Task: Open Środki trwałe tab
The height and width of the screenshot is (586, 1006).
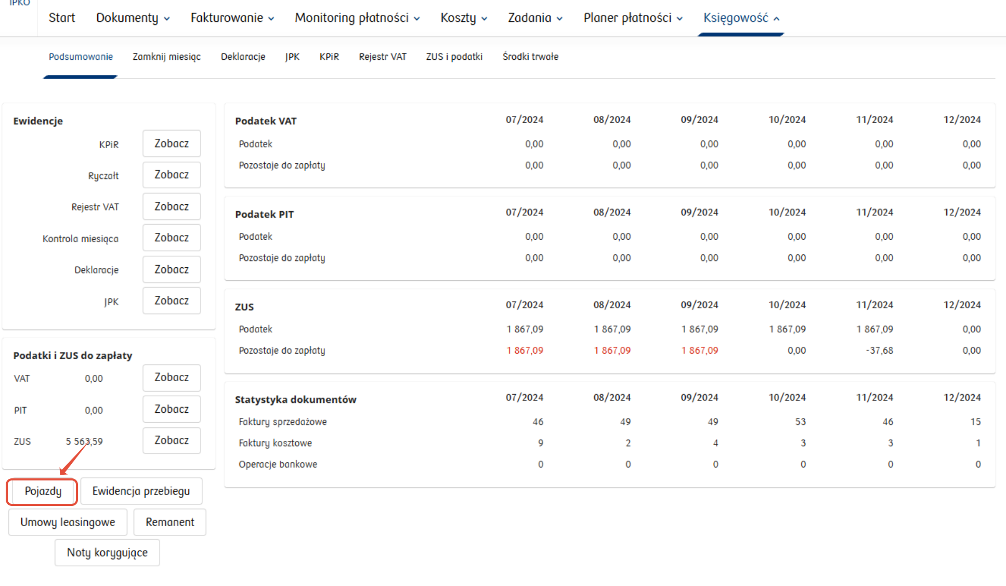Action: pos(530,57)
